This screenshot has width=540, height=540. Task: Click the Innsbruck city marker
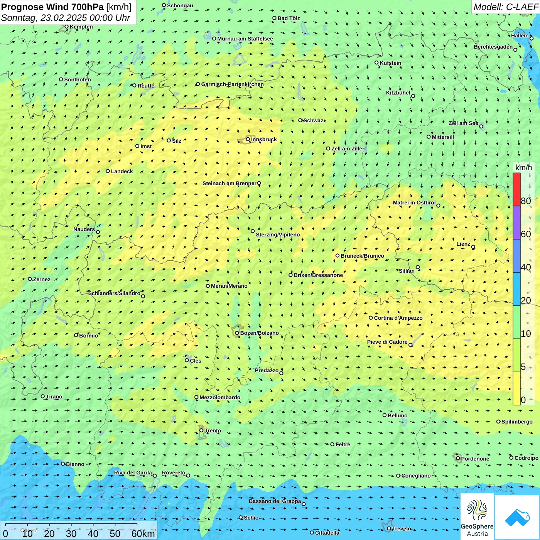click(x=248, y=139)
